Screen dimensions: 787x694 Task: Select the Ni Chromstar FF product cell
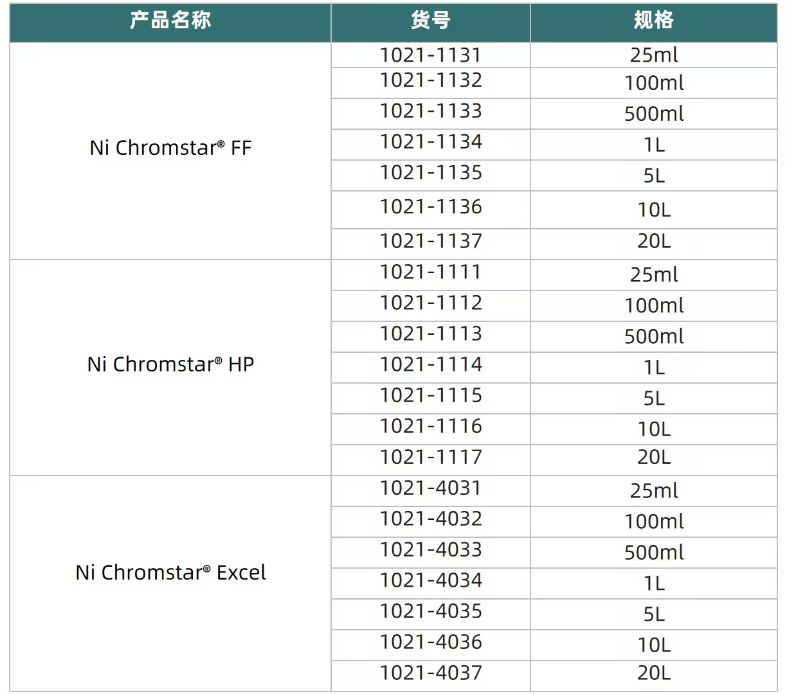tap(170, 148)
